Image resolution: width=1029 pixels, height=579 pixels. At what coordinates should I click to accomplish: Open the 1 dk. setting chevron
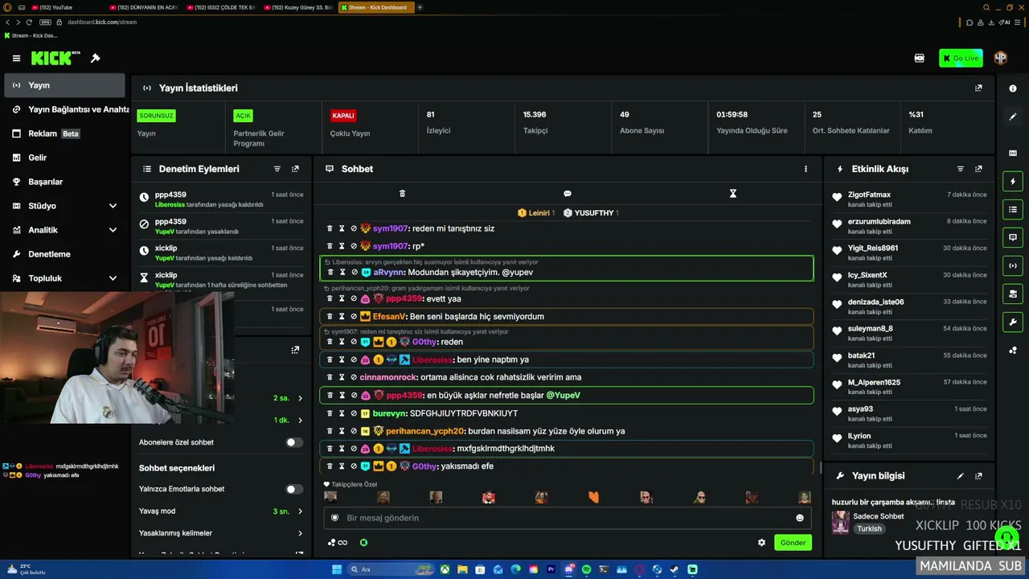click(300, 421)
